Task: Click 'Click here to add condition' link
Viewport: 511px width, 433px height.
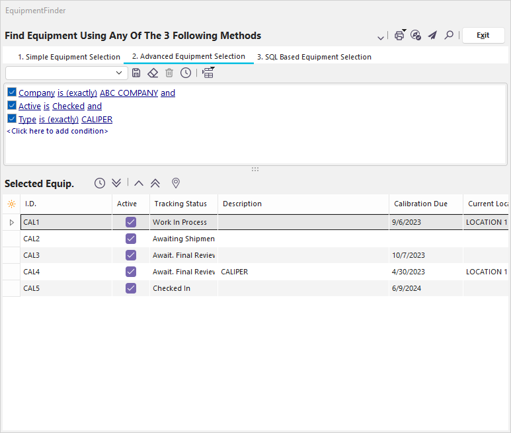Action: click(x=57, y=131)
